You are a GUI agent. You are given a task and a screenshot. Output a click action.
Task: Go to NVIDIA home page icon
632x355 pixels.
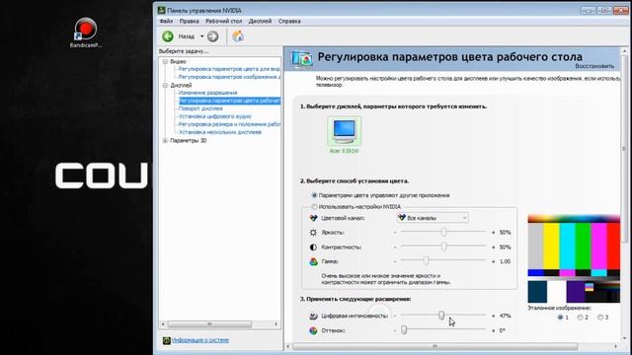pyautogui.click(x=238, y=36)
